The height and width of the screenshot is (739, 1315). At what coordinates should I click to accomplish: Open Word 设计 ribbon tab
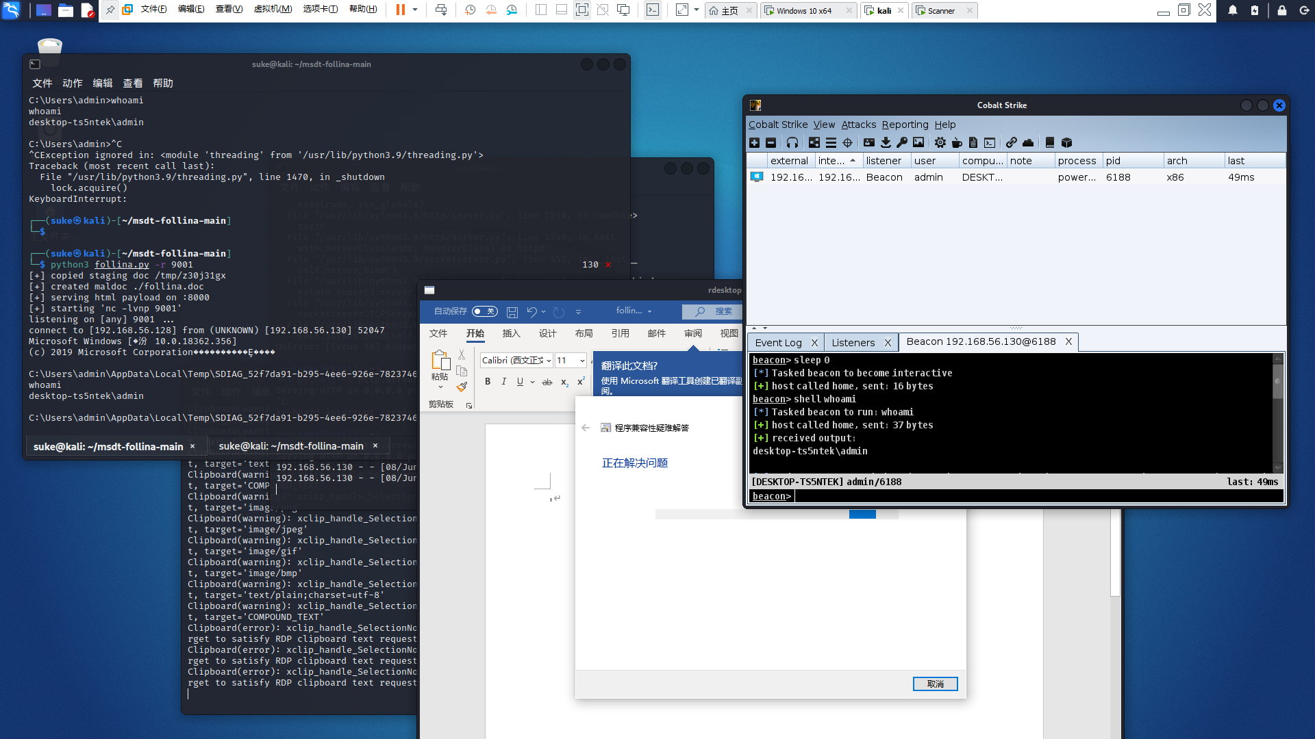click(548, 333)
